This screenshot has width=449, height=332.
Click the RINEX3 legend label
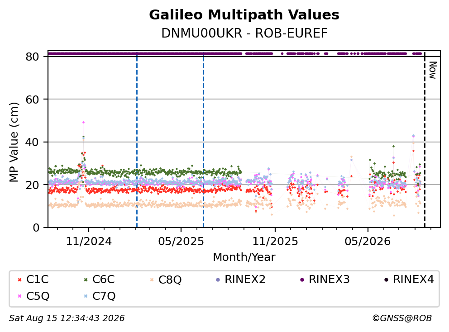pos(329,280)
